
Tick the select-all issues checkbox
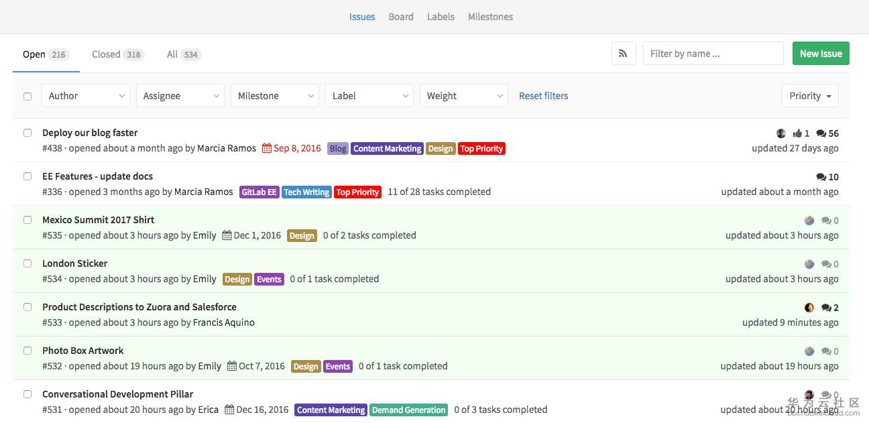(27, 96)
